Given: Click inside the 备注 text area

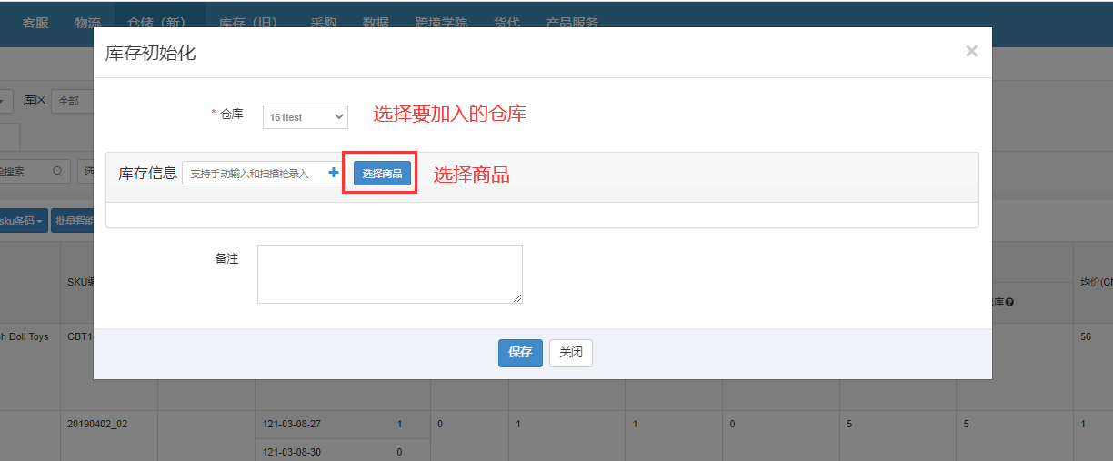Looking at the screenshot, I should pyautogui.click(x=390, y=274).
